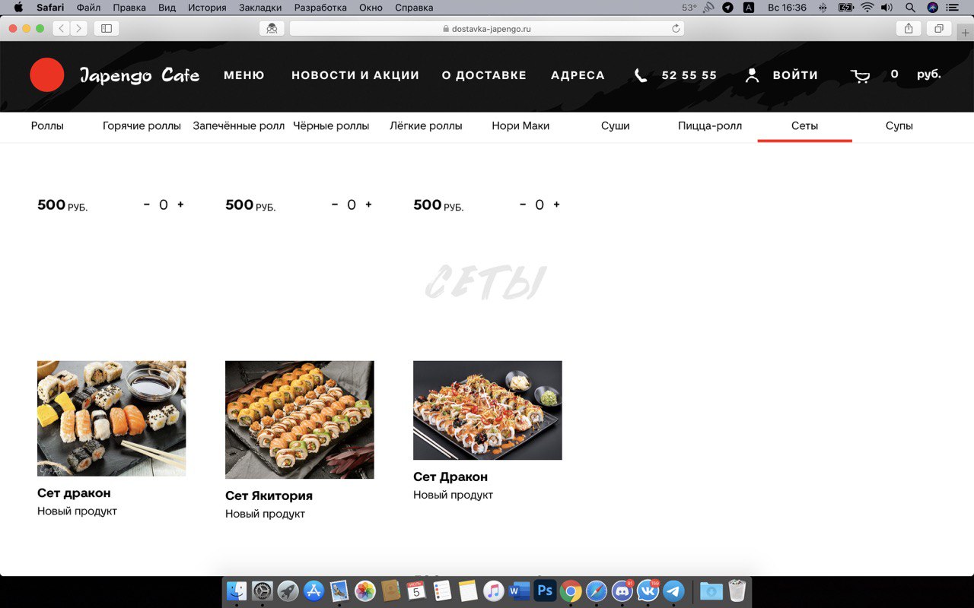Open Google Chrome from the Dock
The width and height of the screenshot is (974, 608).
point(571,591)
